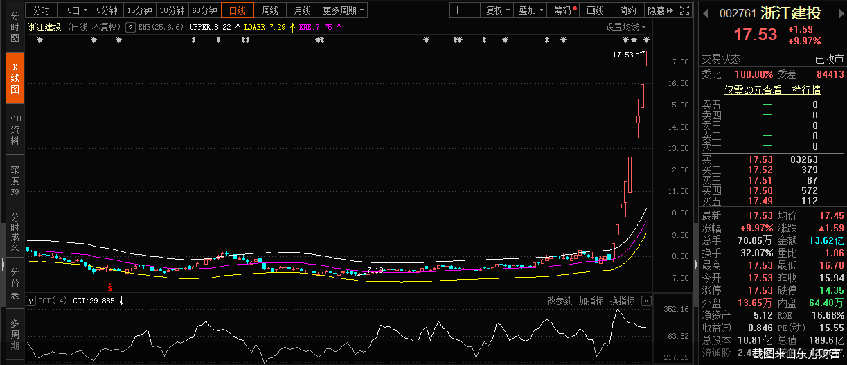
Task: Switch to 60分钟 period tab
Action: tap(205, 10)
